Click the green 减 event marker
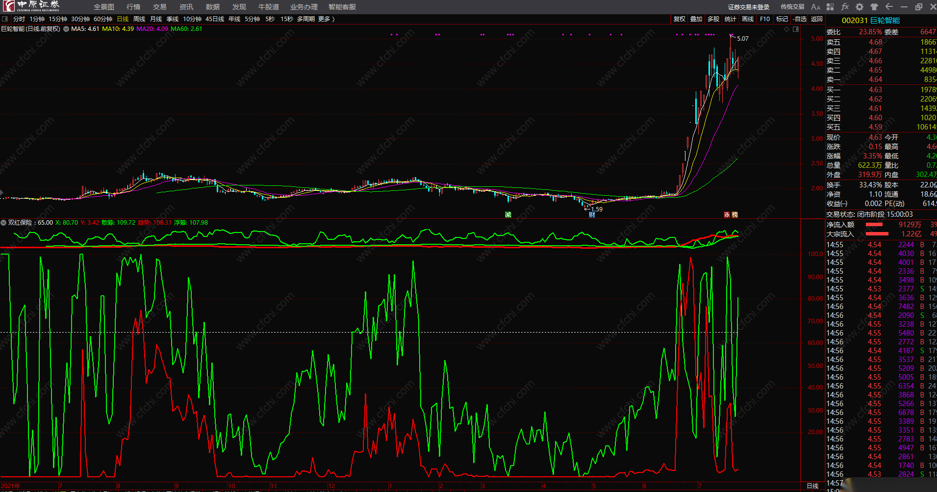Image resolution: width=937 pixels, height=492 pixels. coord(508,215)
